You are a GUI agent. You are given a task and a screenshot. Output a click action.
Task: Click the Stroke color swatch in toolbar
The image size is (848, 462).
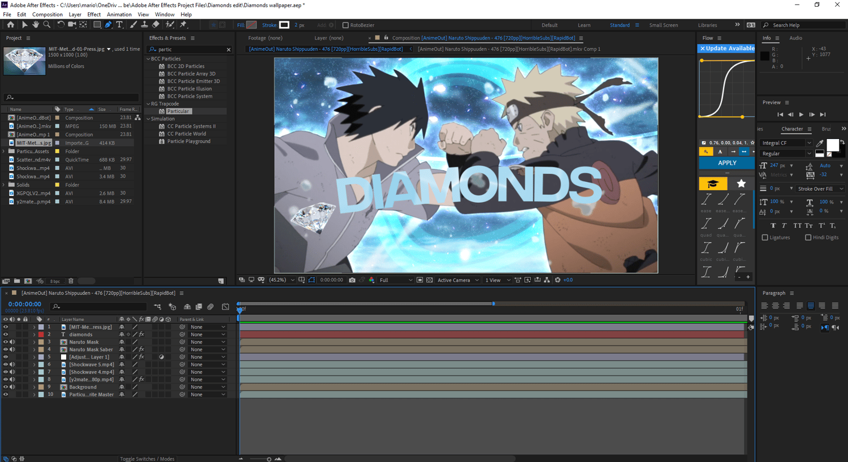click(x=284, y=25)
